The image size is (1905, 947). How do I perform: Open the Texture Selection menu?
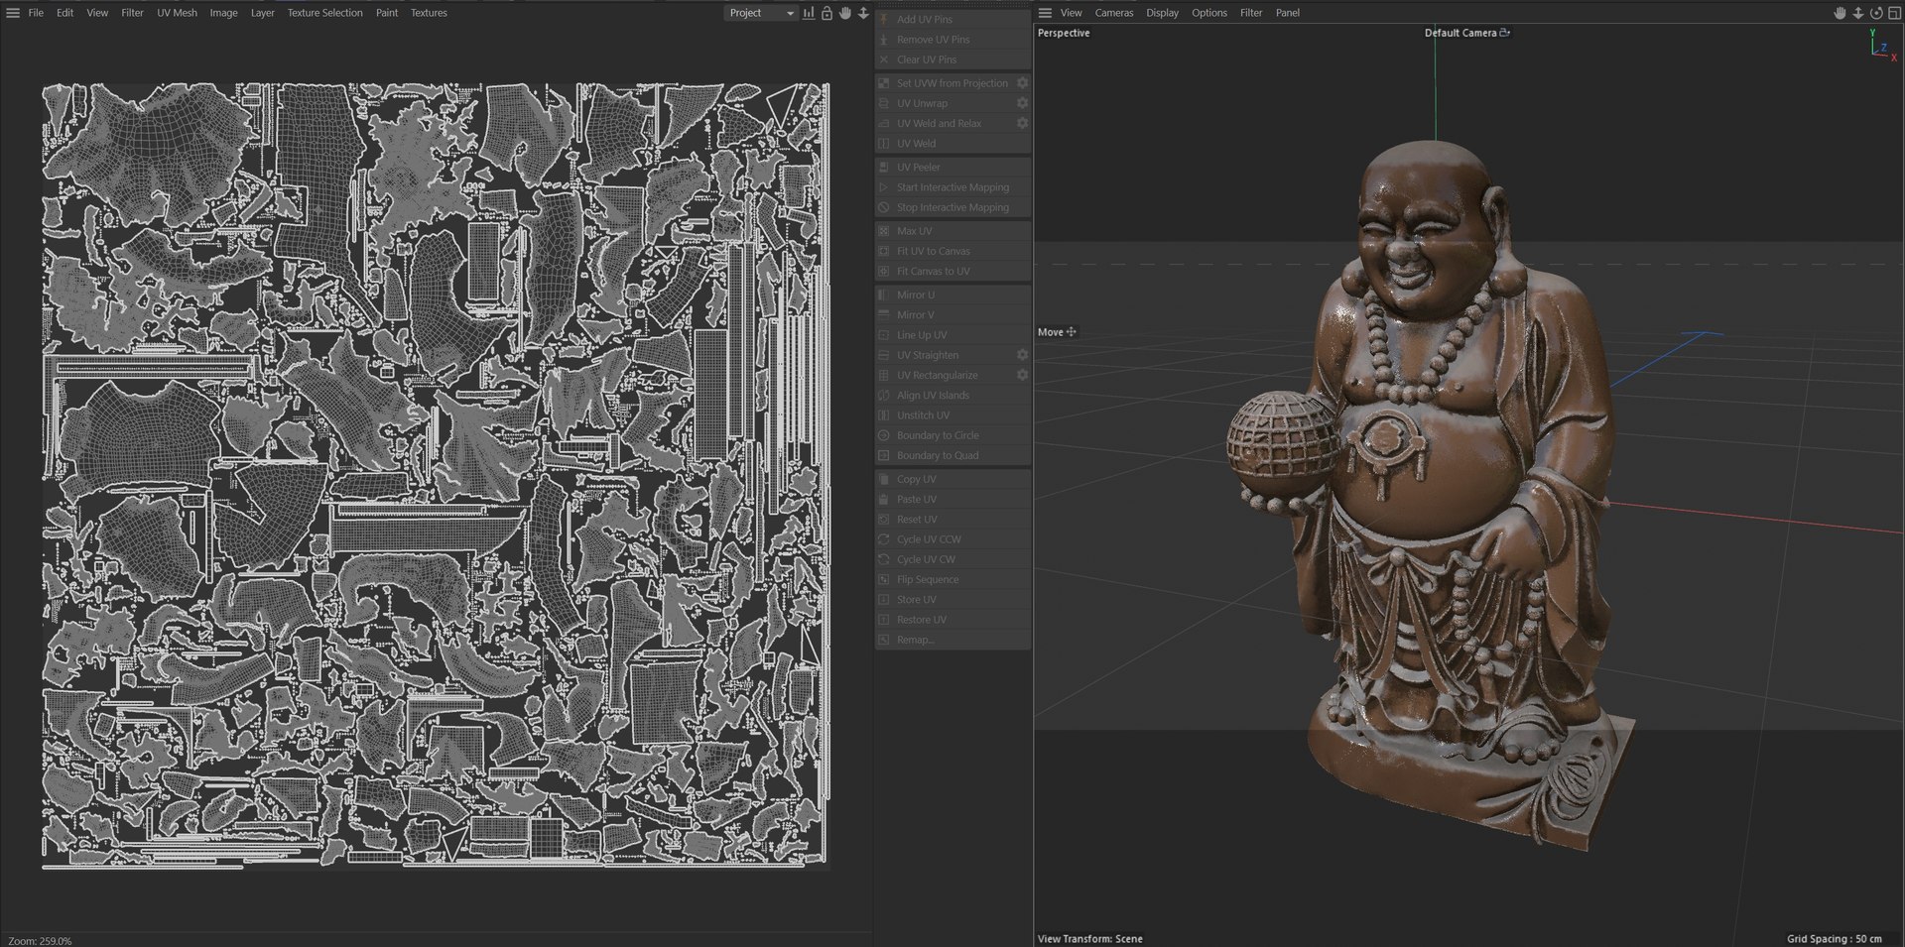tap(325, 13)
